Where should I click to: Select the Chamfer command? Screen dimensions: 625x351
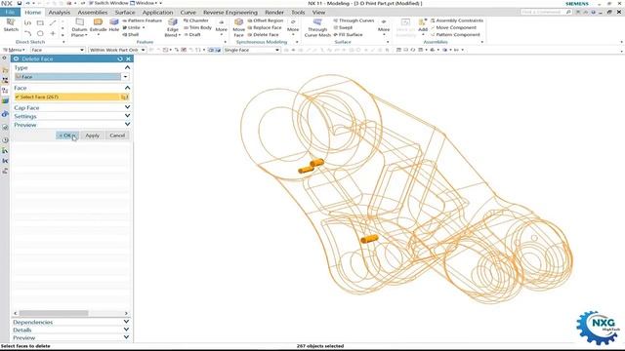coord(195,20)
